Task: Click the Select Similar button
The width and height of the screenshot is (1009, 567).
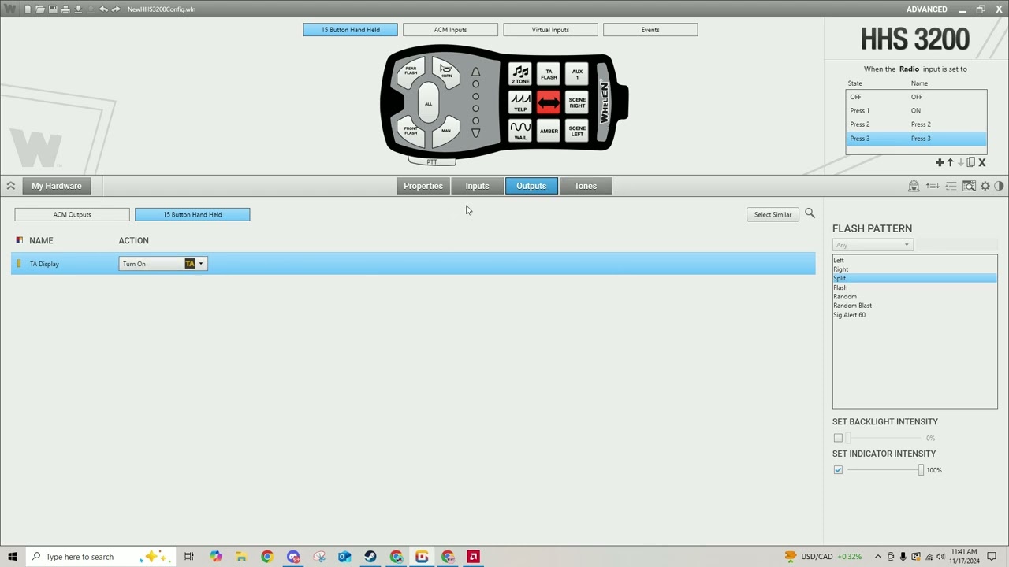Action: [773, 214]
